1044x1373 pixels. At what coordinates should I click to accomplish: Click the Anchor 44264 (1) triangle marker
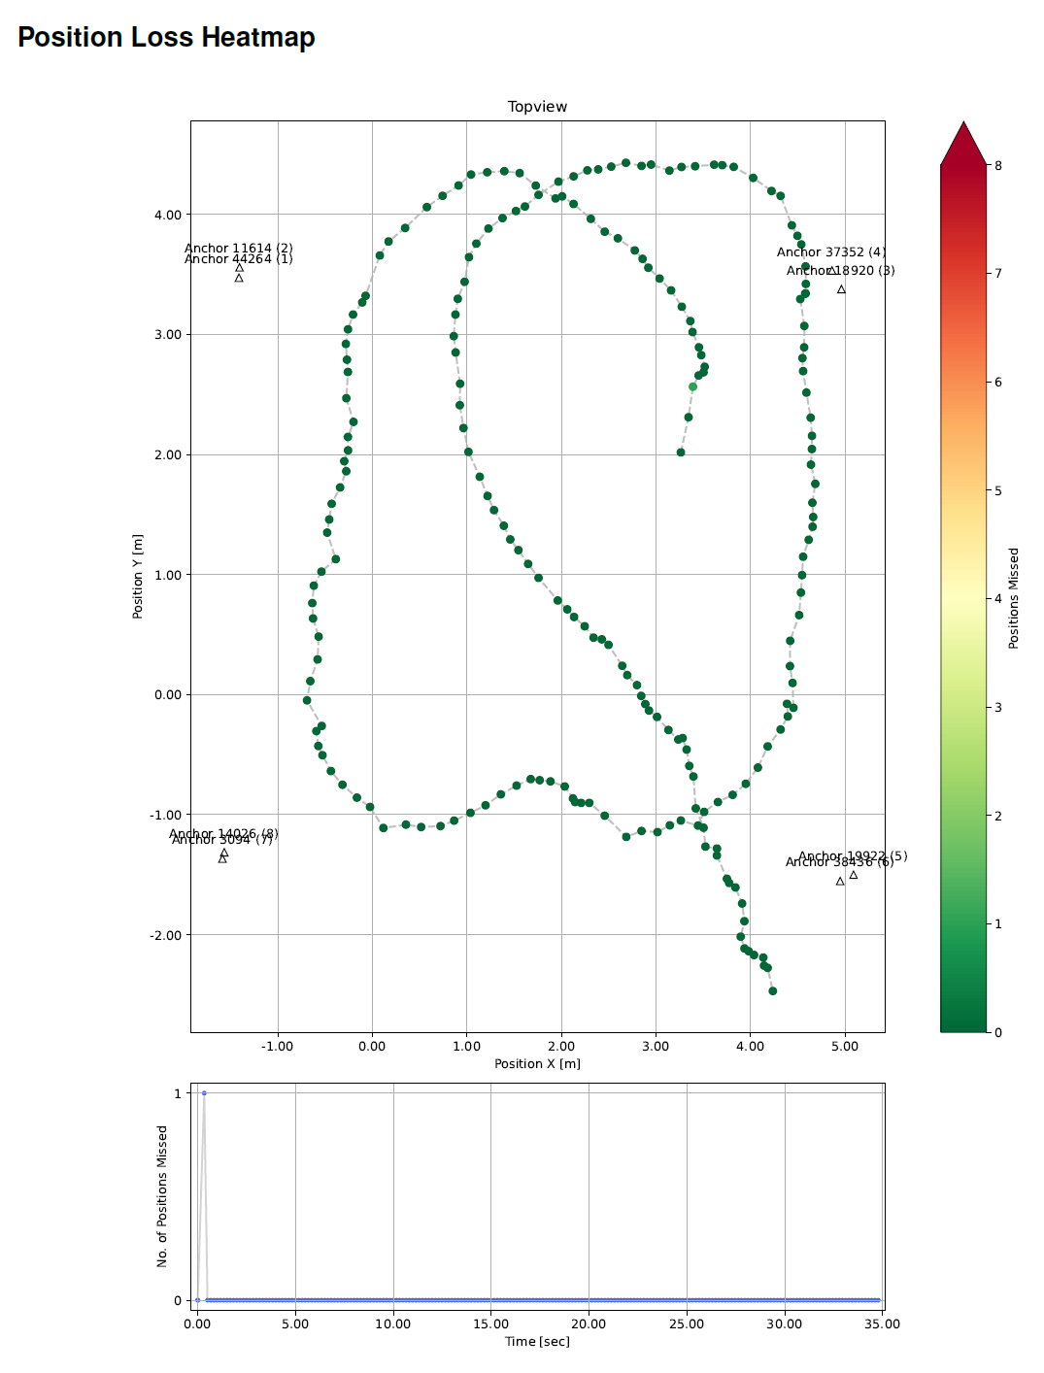(239, 279)
